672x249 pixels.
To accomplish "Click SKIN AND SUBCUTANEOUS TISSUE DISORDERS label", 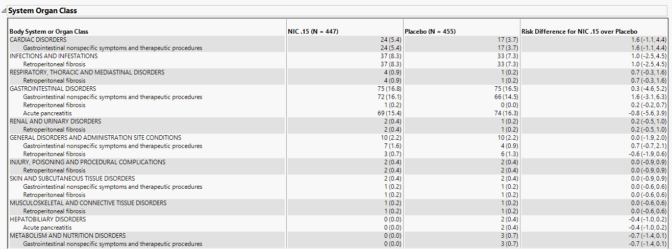I will point(72,179).
